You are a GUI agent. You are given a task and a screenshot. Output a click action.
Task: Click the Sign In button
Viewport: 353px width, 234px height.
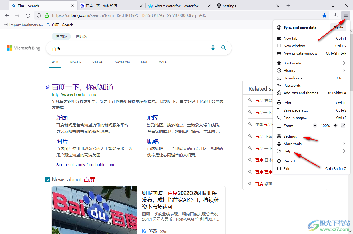click(x=338, y=27)
